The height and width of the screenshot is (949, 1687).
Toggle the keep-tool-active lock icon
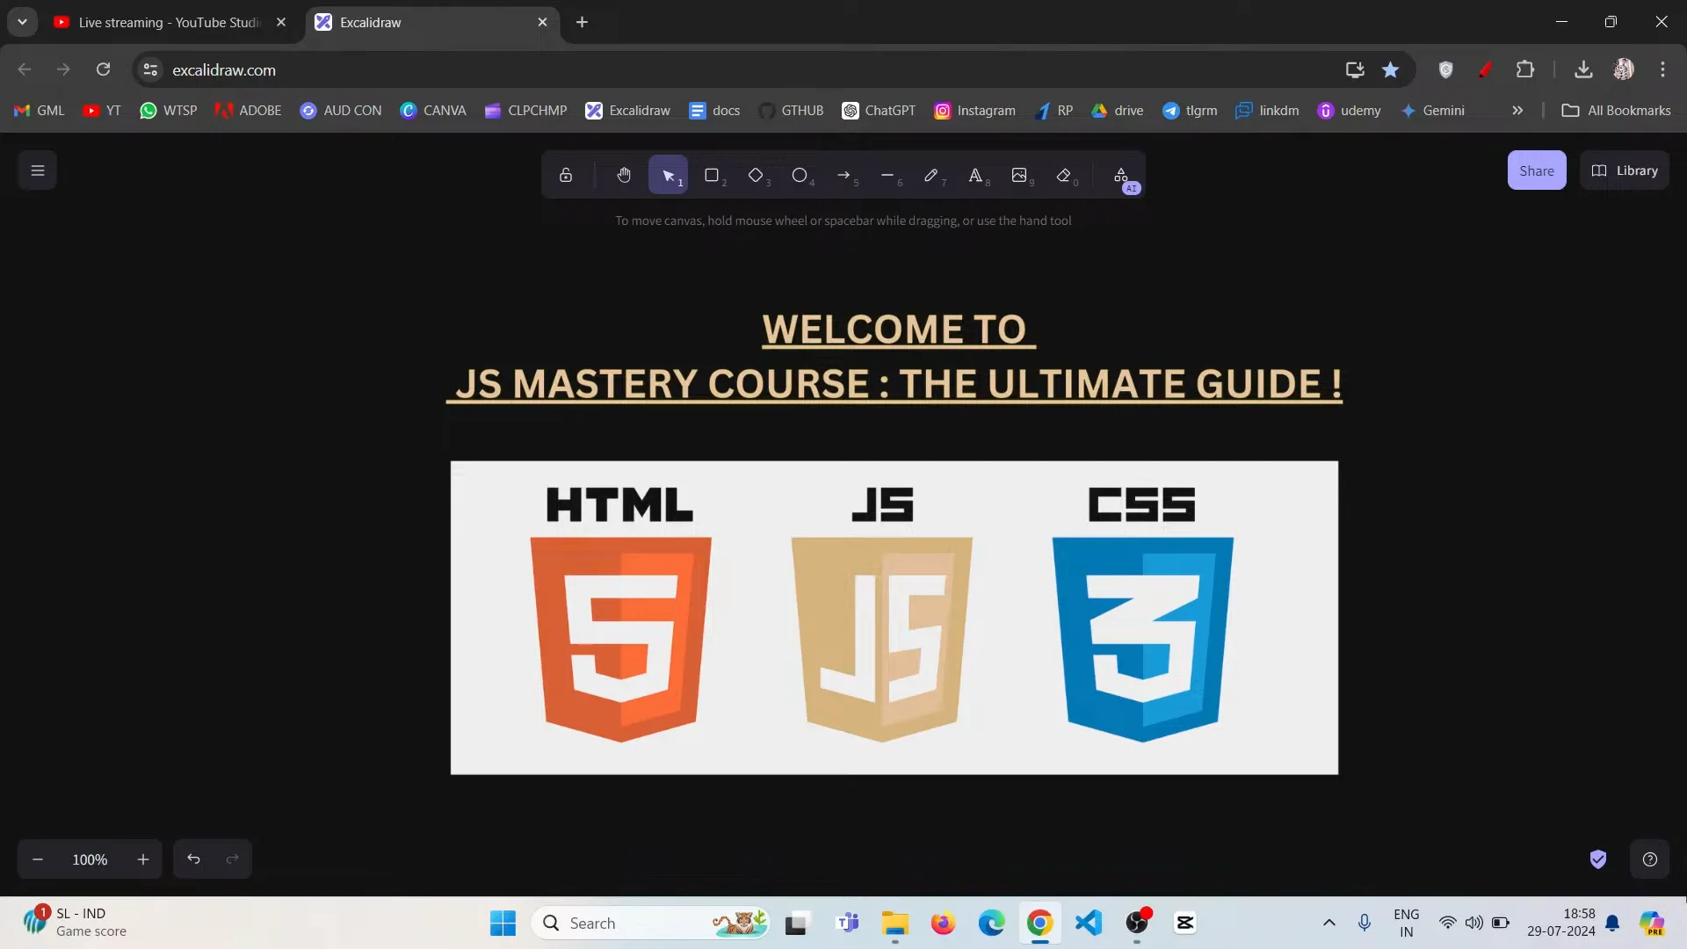566,175
